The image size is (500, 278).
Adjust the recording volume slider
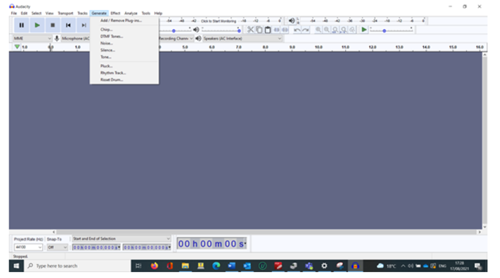[x=175, y=30]
